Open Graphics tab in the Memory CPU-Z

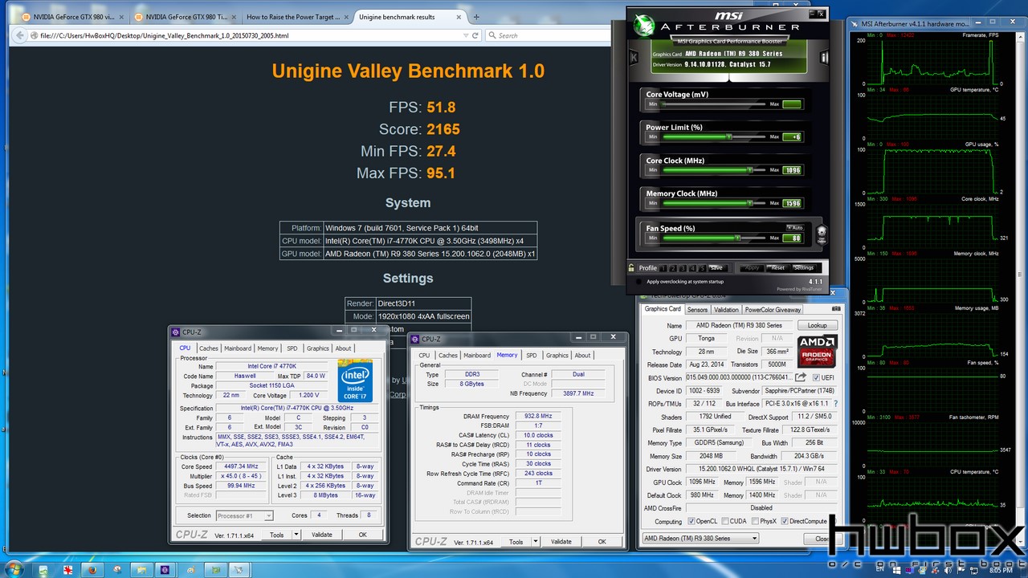557,355
